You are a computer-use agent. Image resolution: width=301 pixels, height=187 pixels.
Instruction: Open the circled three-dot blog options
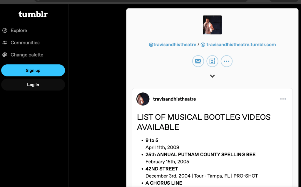coord(226,61)
